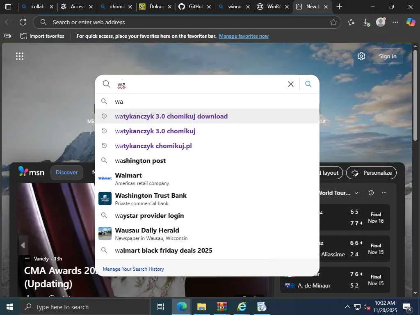Screen dimensions: 420x315
Task: Open the network tray icon
Action: pyautogui.click(x=357, y=307)
